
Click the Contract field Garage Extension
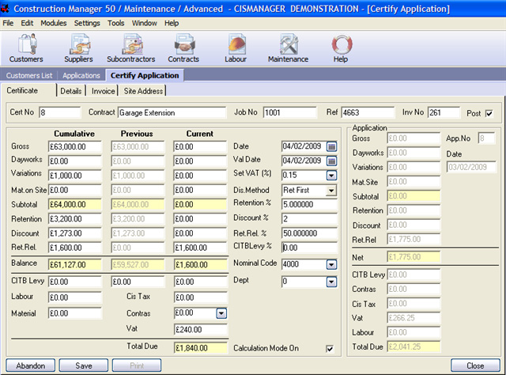click(x=172, y=112)
